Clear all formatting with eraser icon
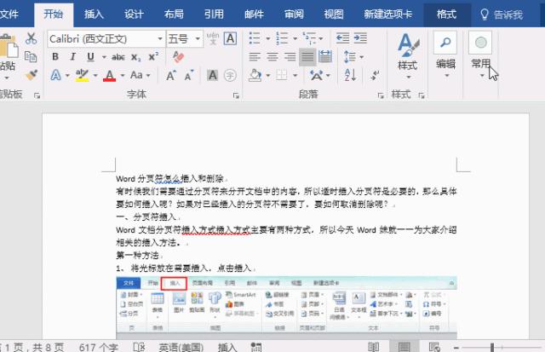The image size is (545, 352). tap(178, 57)
